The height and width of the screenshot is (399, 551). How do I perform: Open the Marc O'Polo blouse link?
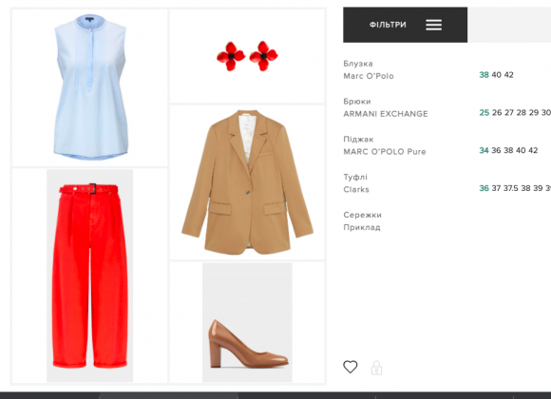[369, 76]
